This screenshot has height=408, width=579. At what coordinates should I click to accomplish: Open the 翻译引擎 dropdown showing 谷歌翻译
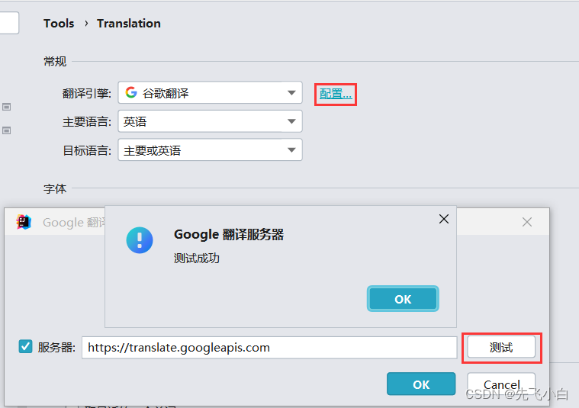(210, 92)
